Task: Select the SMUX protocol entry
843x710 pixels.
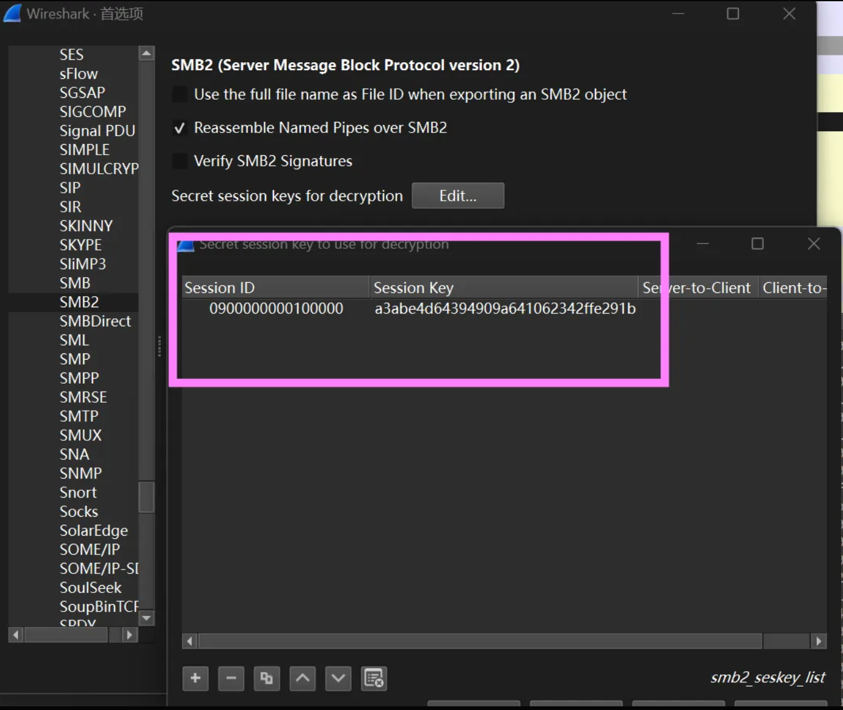Action: click(x=80, y=435)
